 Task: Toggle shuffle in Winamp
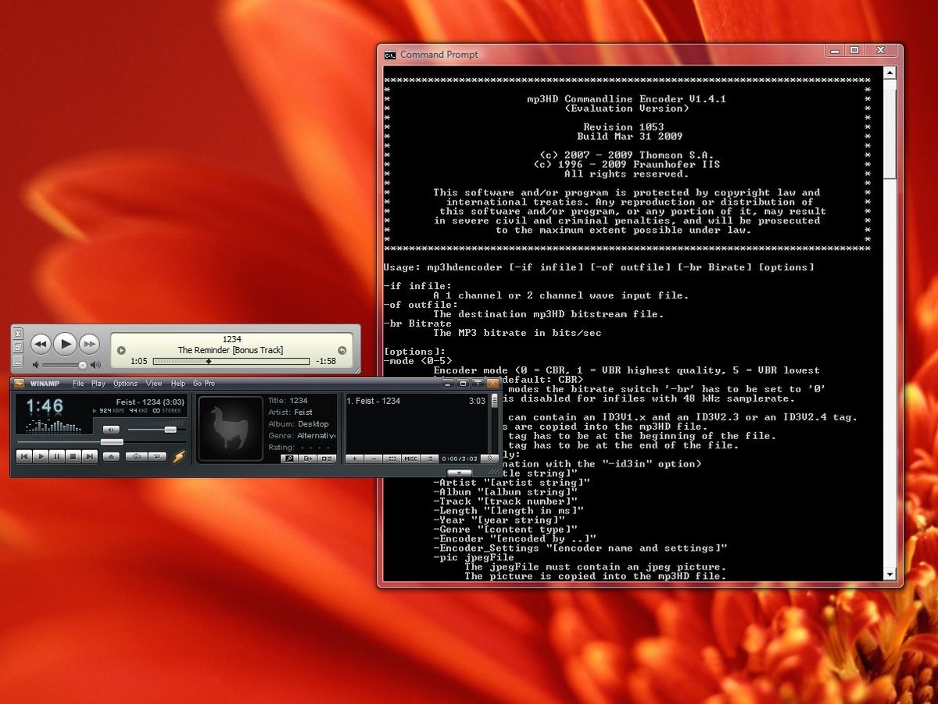[x=137, y=456]
